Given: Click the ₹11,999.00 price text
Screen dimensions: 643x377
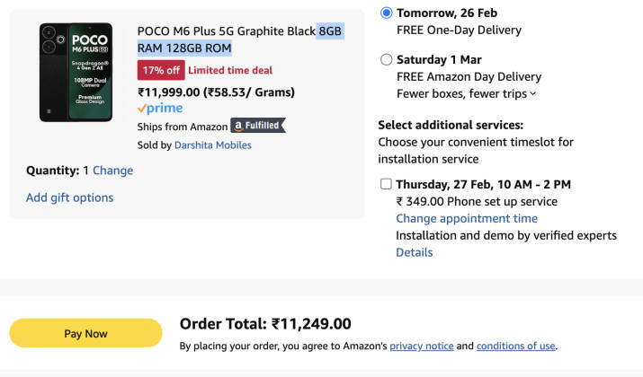Looking at the screenshot, I should (x=168, y=92).
